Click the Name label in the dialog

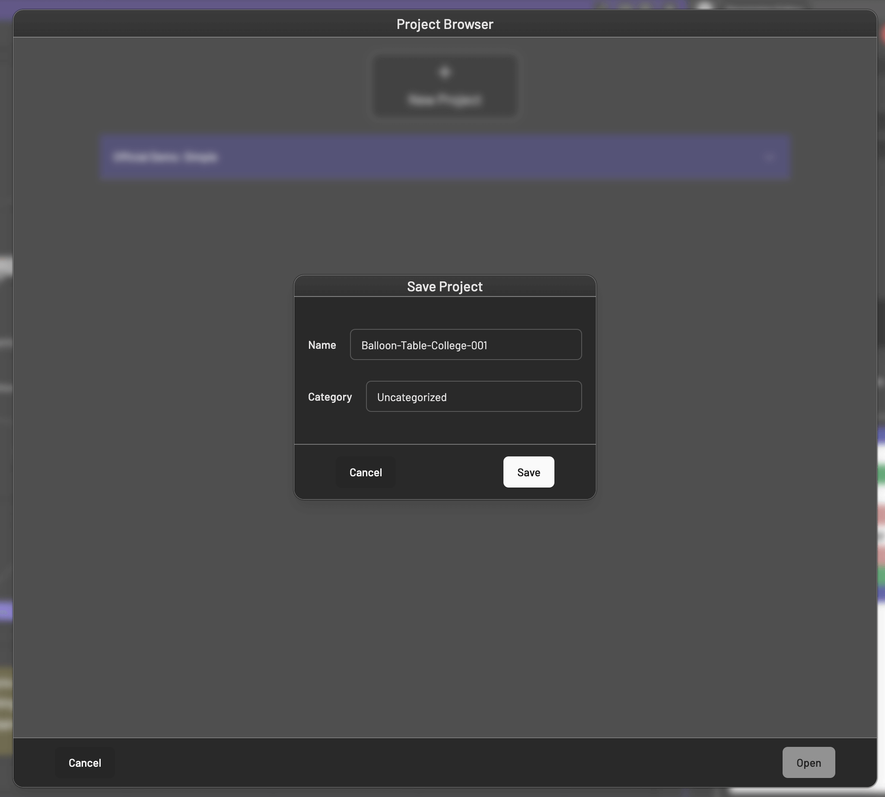(322, 345)
